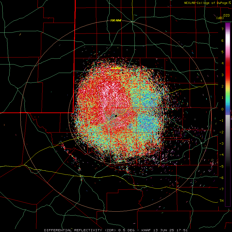The width and height of the screenshot is (232, 232).
Task: Click the -4 value on the color scale
Action: [x=221, y=155]
